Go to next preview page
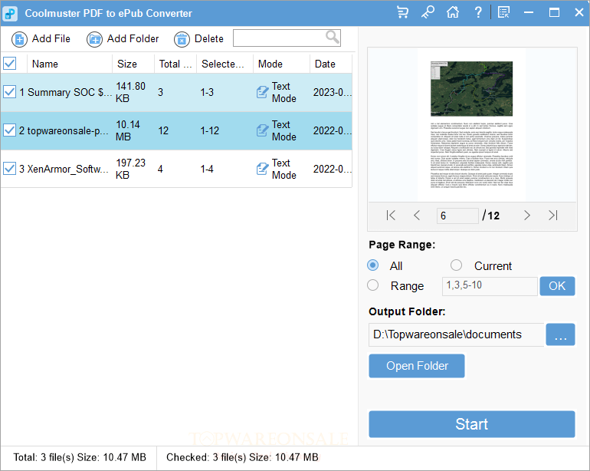The height and width of the screenshot is (471, 590). 527,216
